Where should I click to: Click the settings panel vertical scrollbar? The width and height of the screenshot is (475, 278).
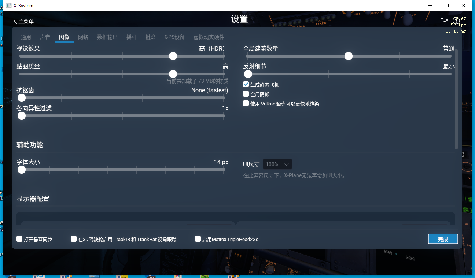click(456, 99)
